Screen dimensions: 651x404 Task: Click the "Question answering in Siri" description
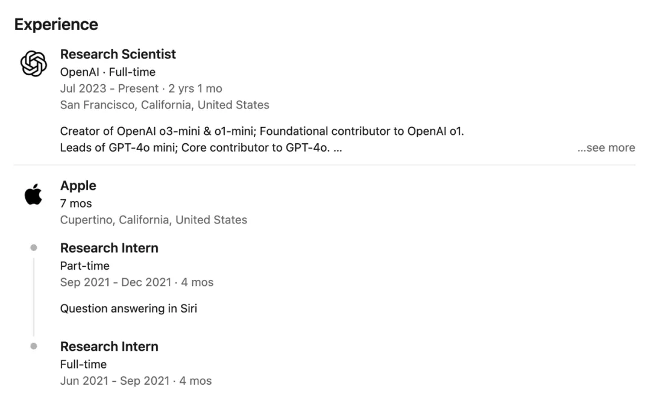click(128, 309)
